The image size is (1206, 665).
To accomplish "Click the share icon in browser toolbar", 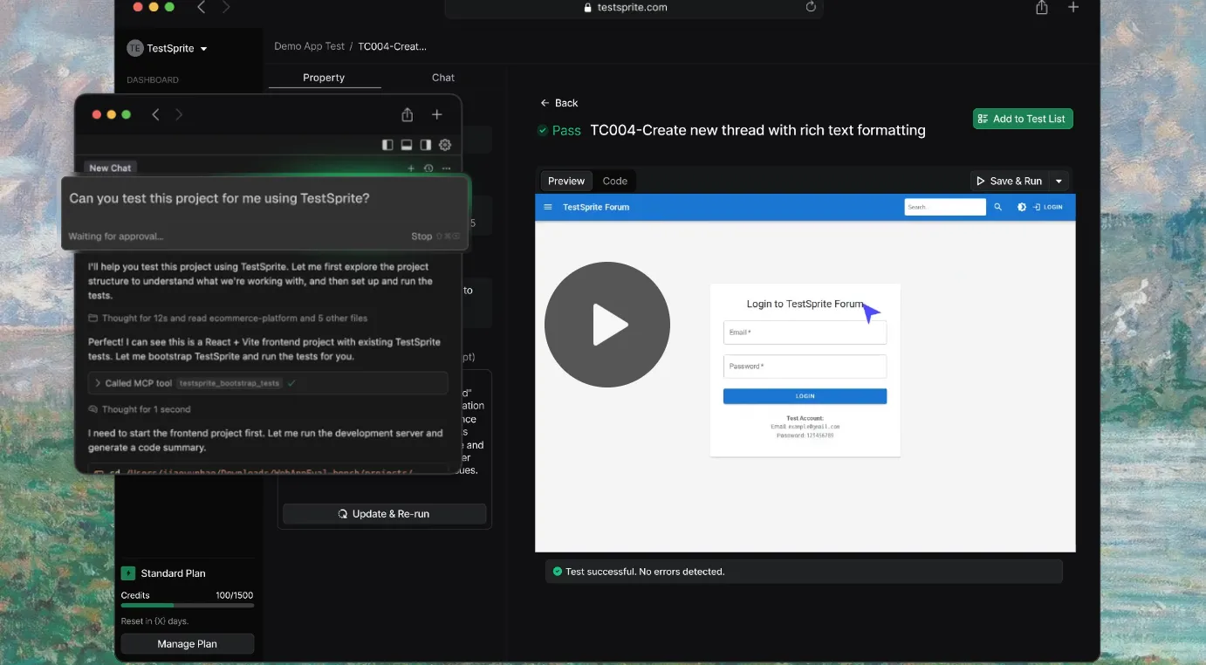I will click(x=1041, y=8).
